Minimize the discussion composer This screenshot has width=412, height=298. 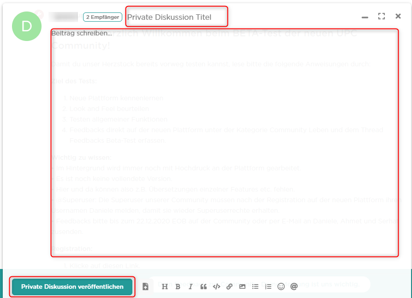365,17
